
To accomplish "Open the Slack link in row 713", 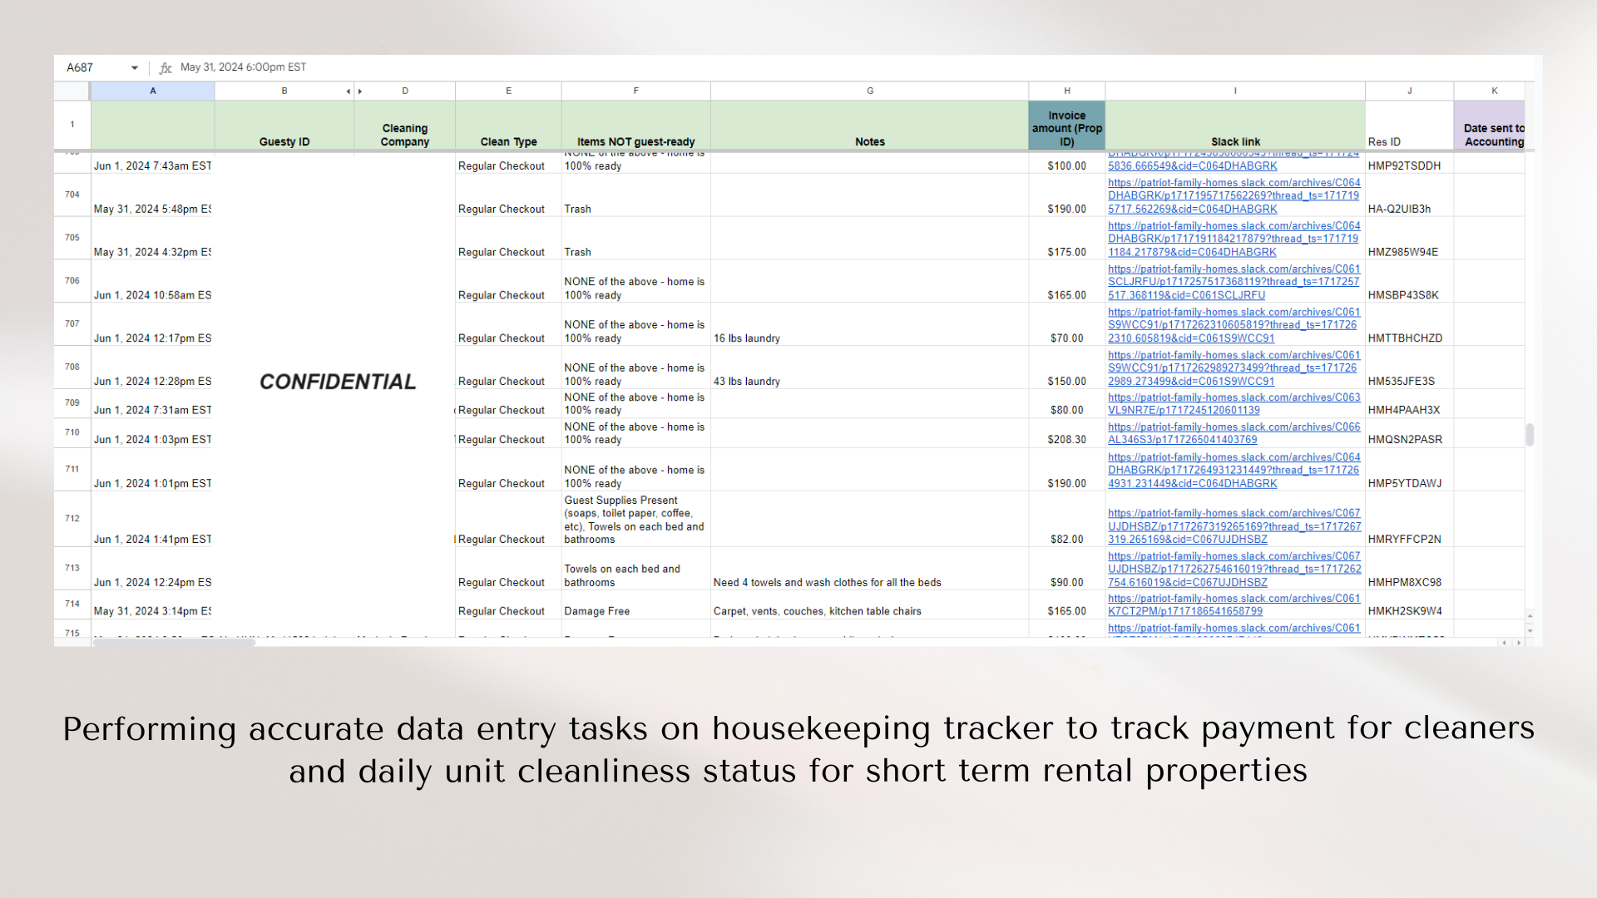I will click(x=1234, y=570).
